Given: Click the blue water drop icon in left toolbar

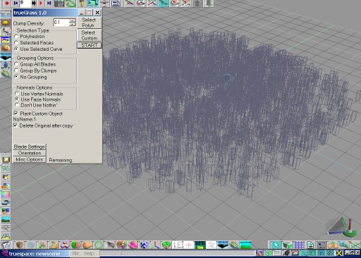Looking at the screenshot, I should (x=6, y=65).
